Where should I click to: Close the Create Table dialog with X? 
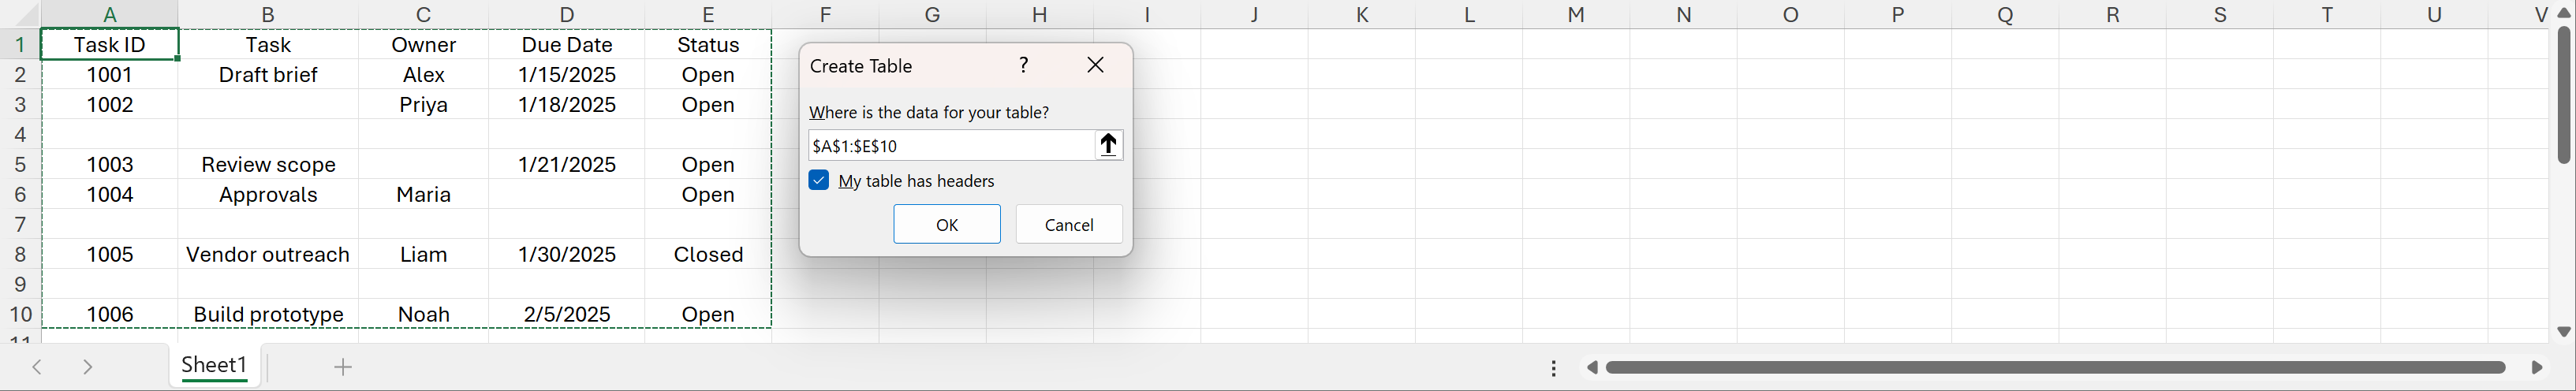pos(1095,65)
